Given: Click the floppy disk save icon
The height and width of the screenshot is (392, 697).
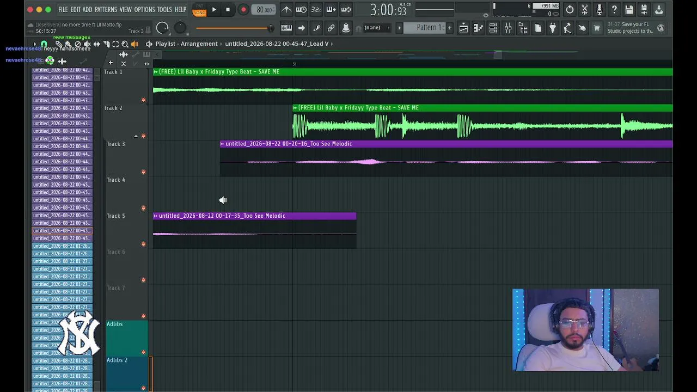Looking at the screenshot, I should click(629, 9).
